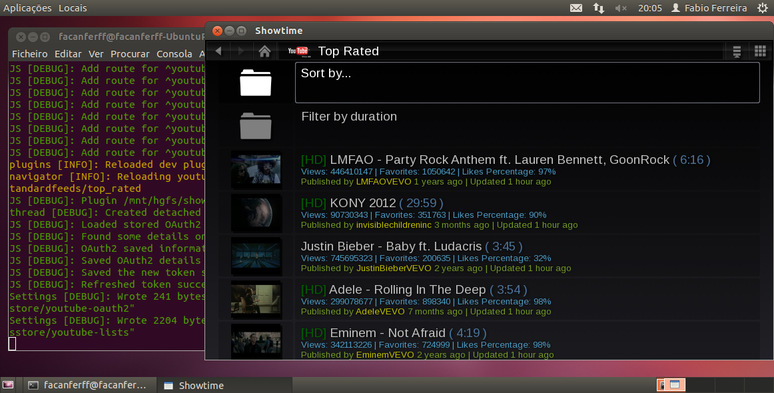Open the power session gear icon
The width and height of the screenshot is (774, 393).
coord(763,8)
